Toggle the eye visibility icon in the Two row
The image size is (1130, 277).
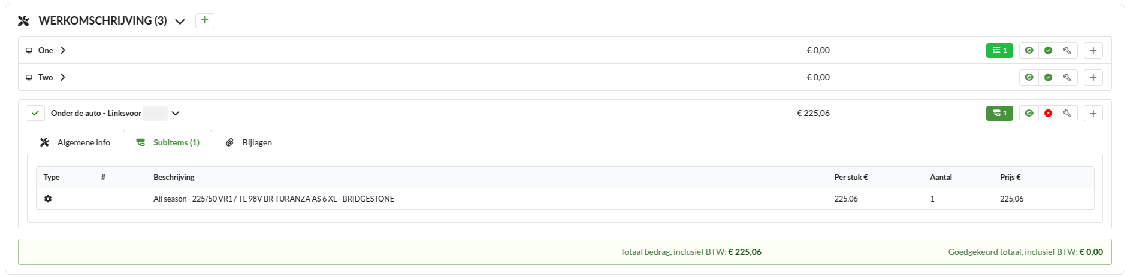tap(1029, 78)
